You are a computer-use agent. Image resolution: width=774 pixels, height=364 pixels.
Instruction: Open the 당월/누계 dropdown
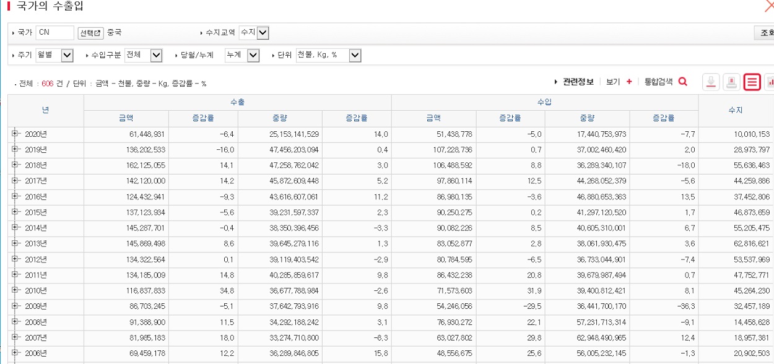tap(241, 55)
